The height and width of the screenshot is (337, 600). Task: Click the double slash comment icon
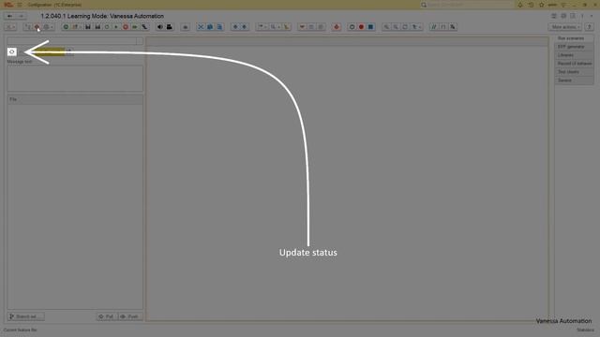433,27
